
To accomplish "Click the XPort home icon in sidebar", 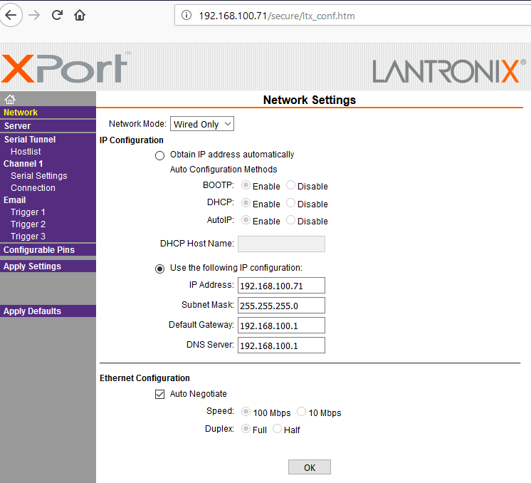I will click(x=10, y=99).
